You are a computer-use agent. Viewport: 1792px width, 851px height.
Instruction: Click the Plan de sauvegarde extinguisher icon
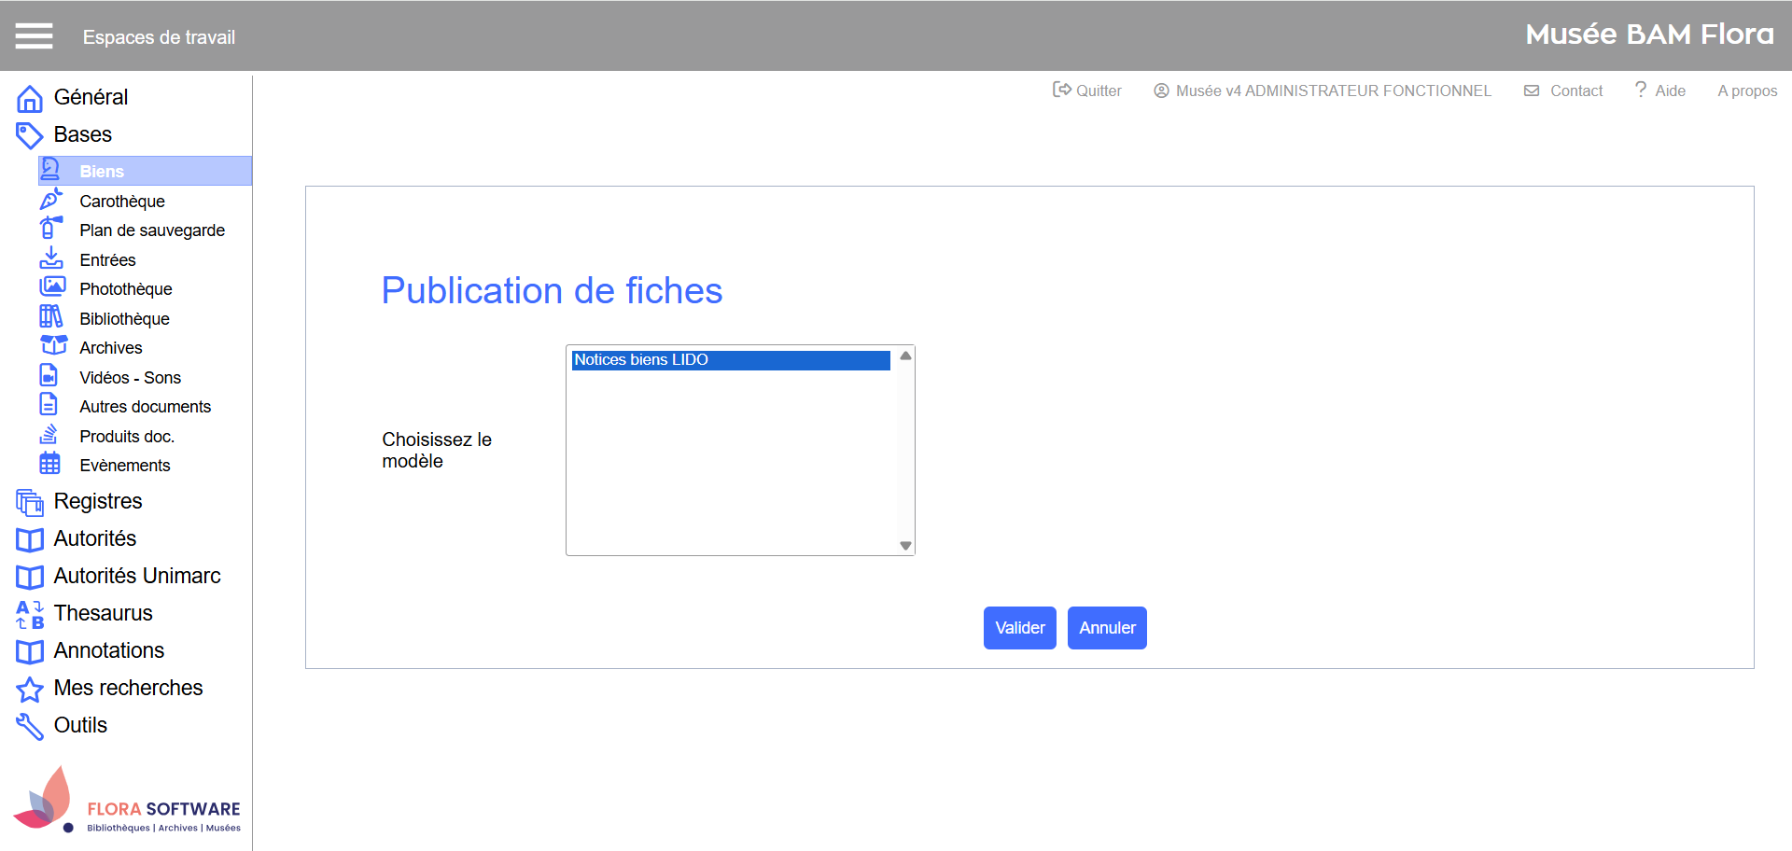click(50, 229)
